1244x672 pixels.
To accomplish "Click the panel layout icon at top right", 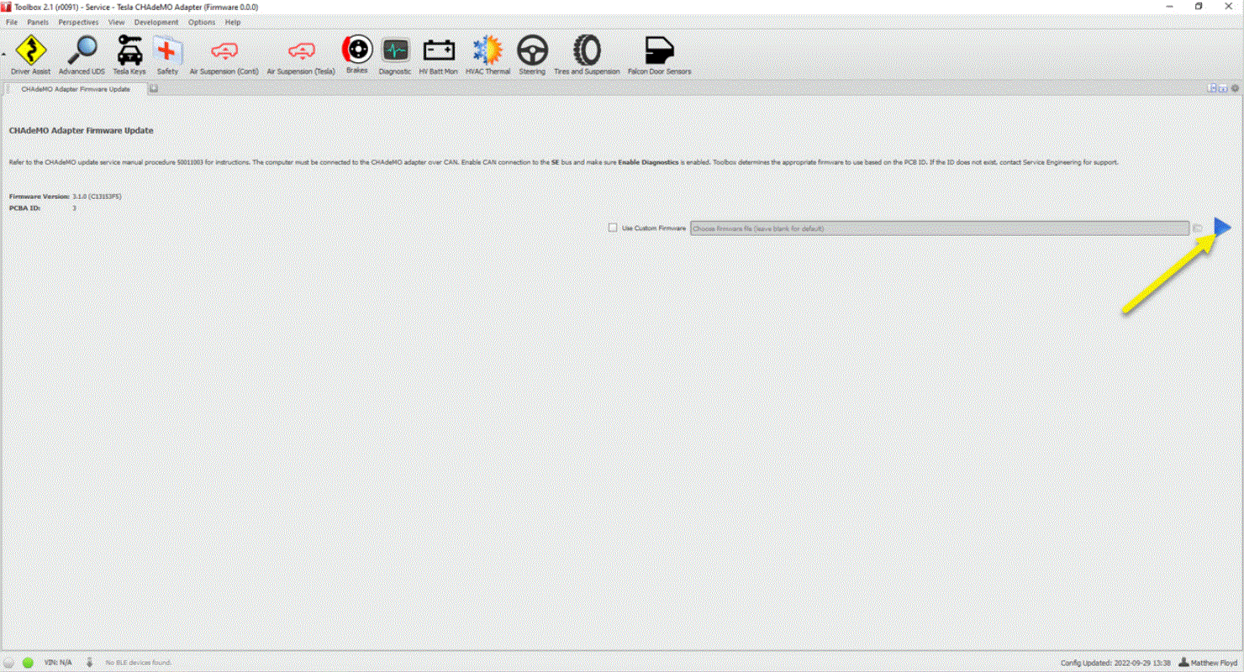I will [x=1212, y=88].
